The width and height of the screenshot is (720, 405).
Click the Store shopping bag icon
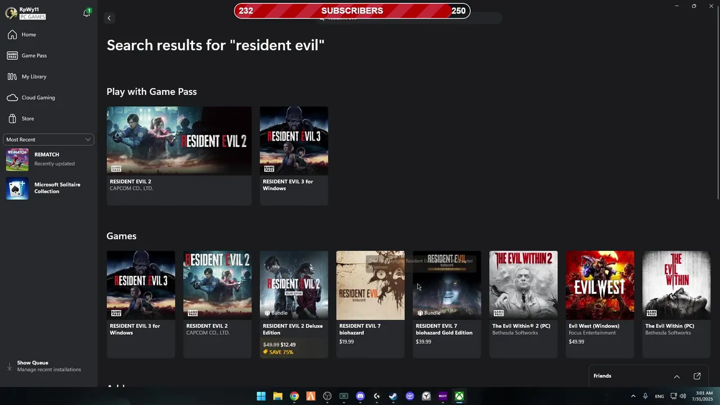(12, 119)
